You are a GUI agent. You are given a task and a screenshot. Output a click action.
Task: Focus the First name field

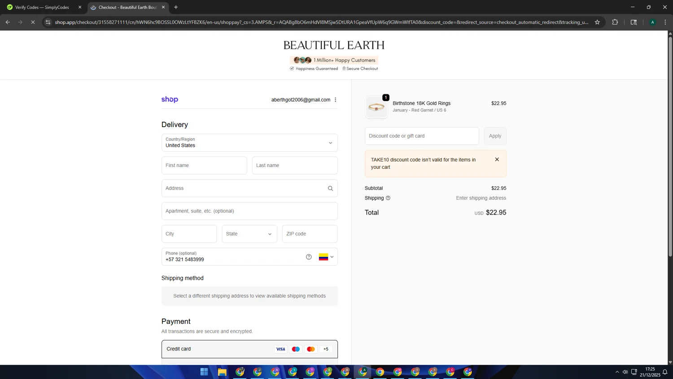204,165
